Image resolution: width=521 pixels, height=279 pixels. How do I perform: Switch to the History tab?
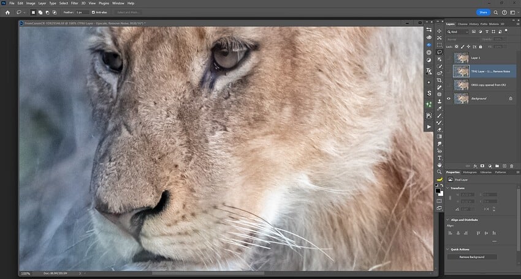[474, 24]
